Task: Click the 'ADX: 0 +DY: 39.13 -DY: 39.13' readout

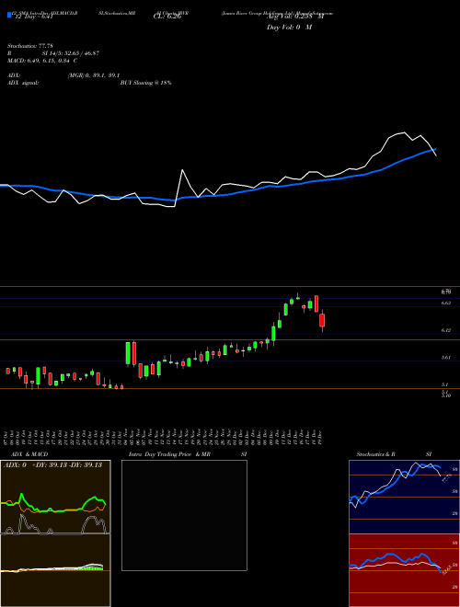Action: [53, 465]
